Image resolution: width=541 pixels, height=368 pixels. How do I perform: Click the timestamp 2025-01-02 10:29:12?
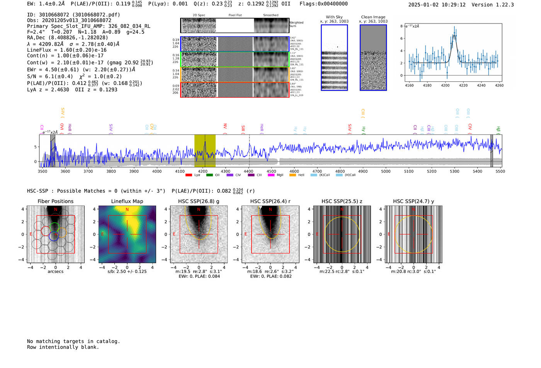point(437,5)
